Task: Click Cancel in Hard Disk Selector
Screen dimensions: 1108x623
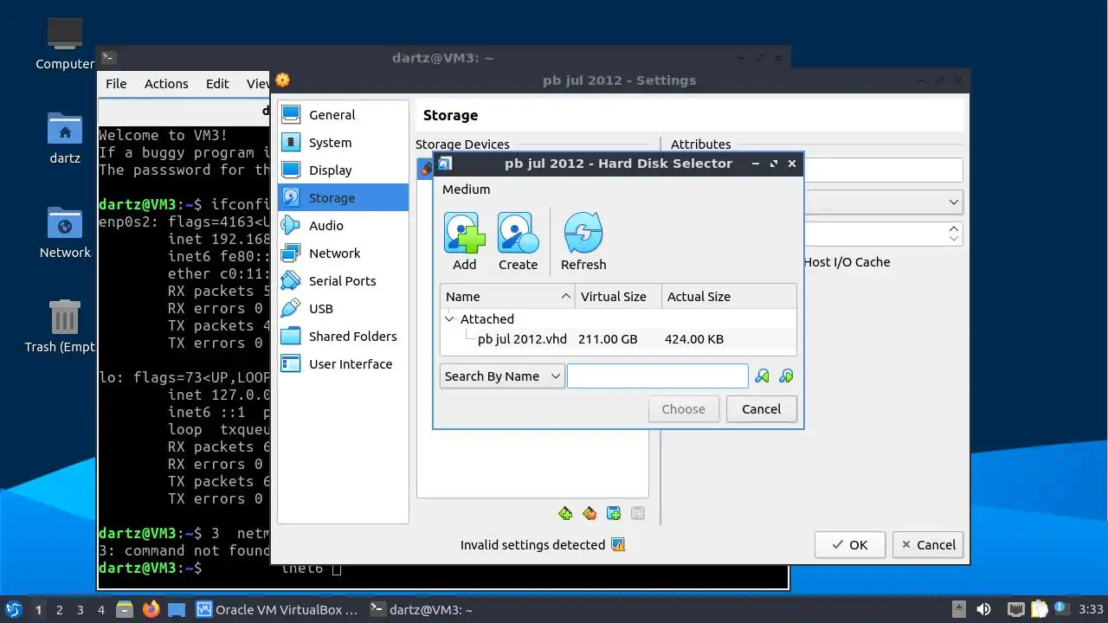Action: [762, 409]
